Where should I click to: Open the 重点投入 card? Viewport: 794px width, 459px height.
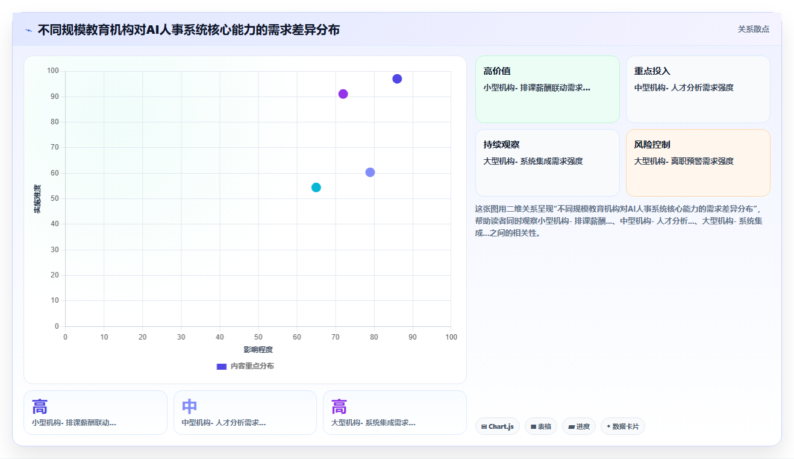pyautogui.click(x=698, y=89)
